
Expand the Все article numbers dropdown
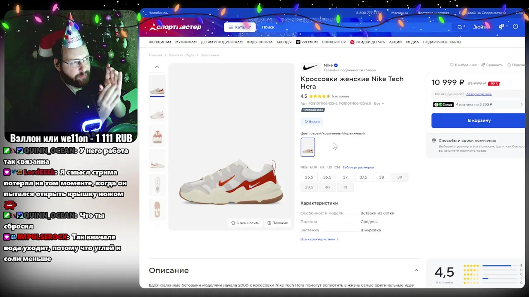(379, 104)
